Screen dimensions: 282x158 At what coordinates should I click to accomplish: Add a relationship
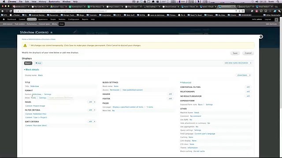click(248, 92)
